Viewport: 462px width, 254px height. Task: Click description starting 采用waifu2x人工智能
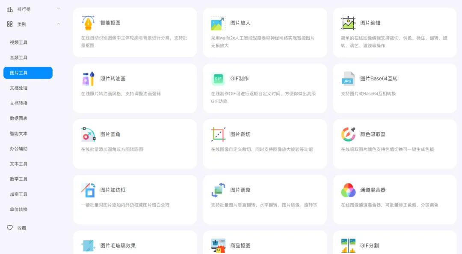click(x=263, y=42)
